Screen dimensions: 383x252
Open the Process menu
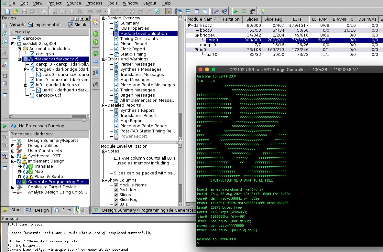pyautogui.click(x=94, y=3)
